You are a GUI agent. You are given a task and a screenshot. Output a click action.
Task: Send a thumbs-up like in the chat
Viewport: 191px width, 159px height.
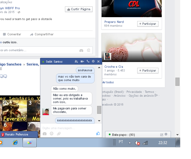pyautogui.click(x=98, y=134)
